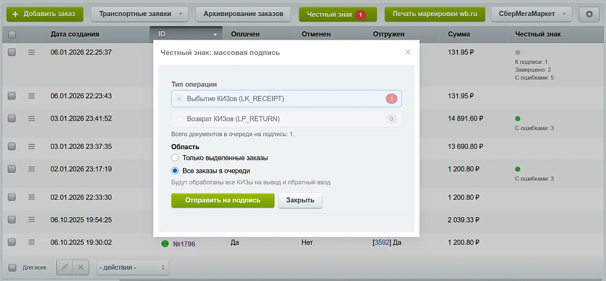606x281 pixels.
Task: Check the row 02.01.2026 22:33:30 checkbox
Action: click(12, 197)
